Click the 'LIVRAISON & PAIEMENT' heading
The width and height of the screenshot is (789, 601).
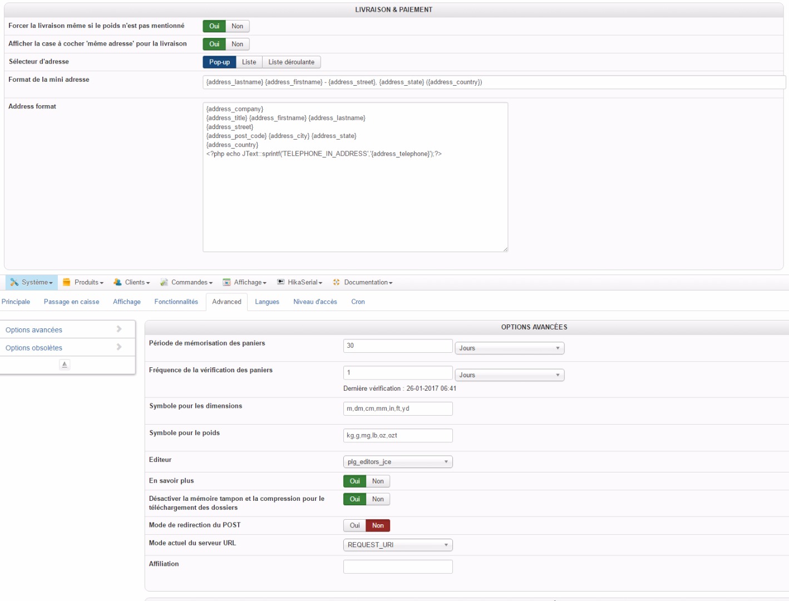click(x=394, y=9)
